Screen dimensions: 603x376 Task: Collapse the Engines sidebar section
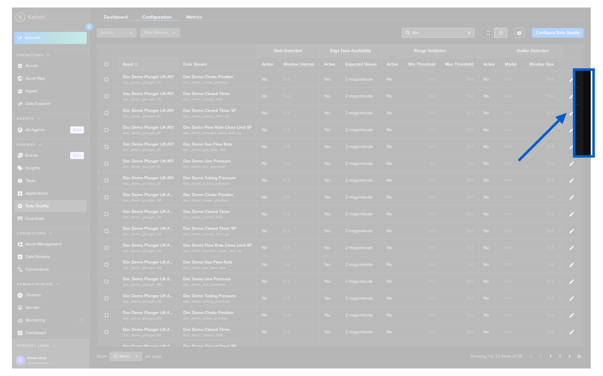pyautogui.click(x=29, y=144)
